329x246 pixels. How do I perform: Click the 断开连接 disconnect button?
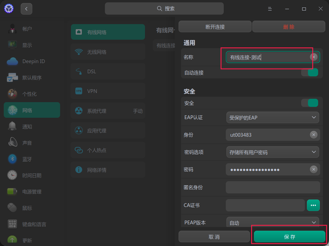[x=215, y=26]
